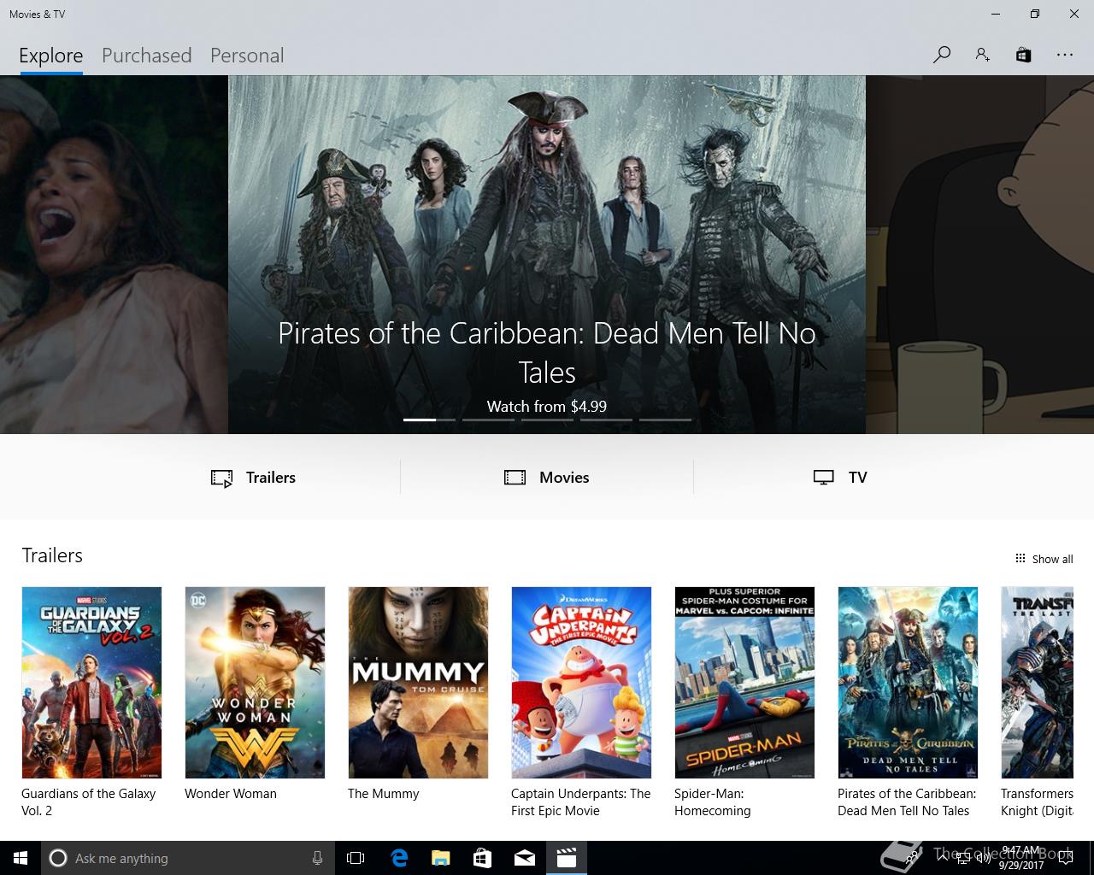Click 'Spider-Man: Homecoming' title text
Image resolution: width=1094 pixels, height=875 pixels.
point(712,802)
